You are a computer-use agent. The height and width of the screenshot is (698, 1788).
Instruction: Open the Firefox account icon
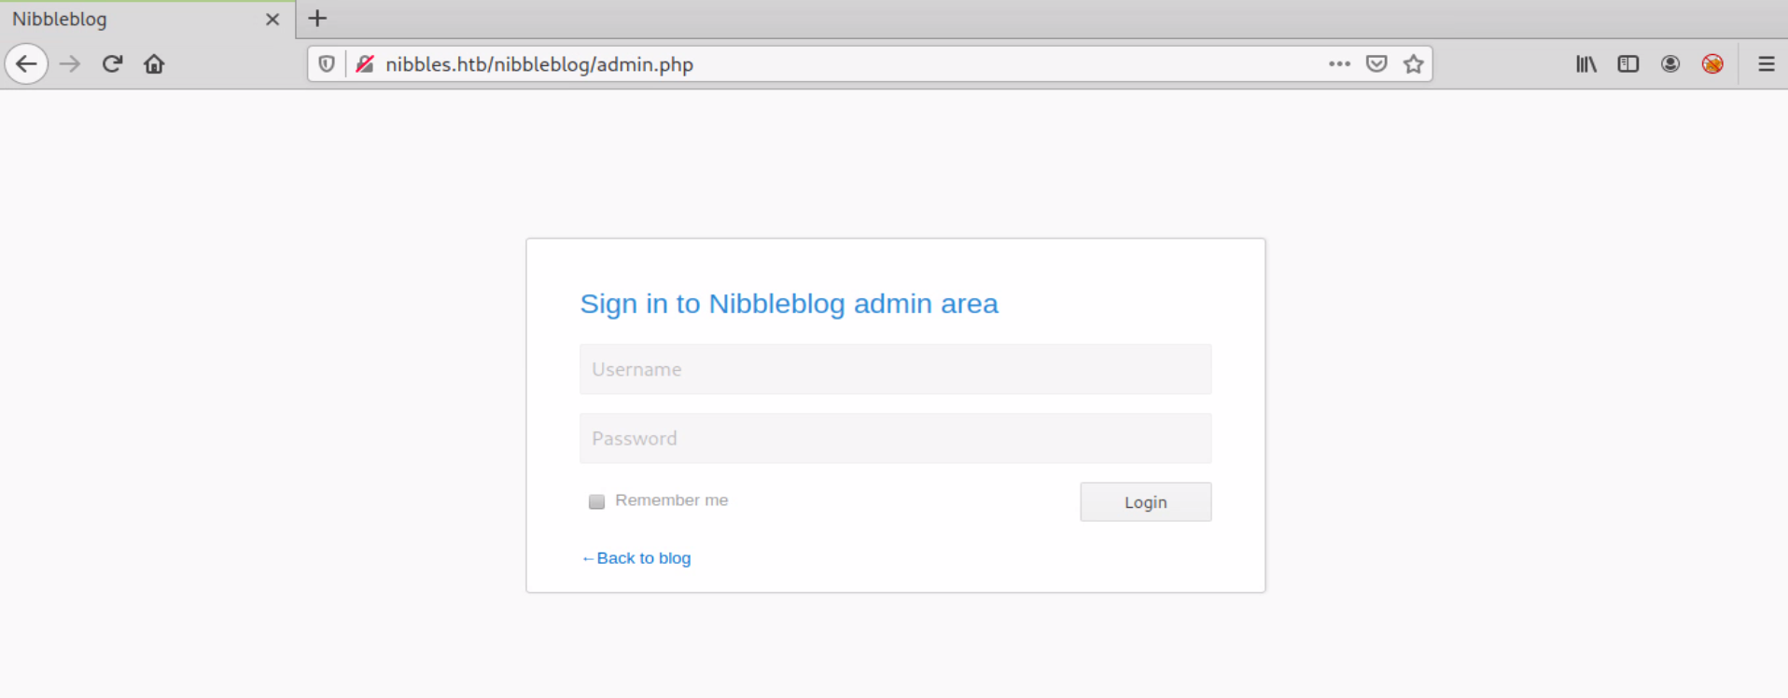1670,64
